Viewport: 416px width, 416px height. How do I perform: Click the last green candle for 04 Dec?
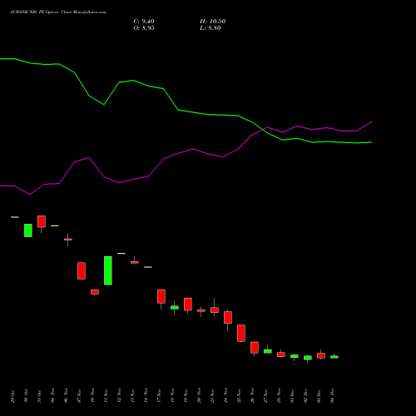pyautogui.click(x=334, y=357)
